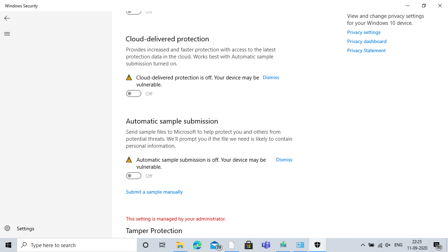Toggle Cloud-delivered protection switch on
Viewport: 448px width, 252px height.
pos(134,93)
